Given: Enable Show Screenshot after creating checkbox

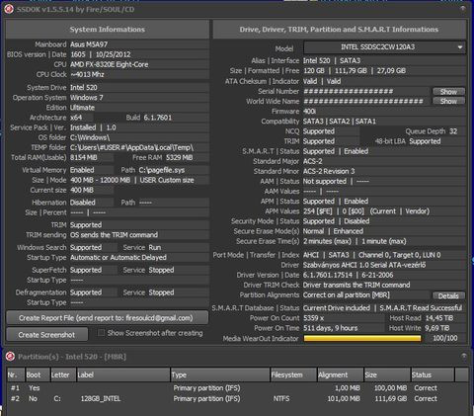Looking at the screenshot, I should coord(101,333).
